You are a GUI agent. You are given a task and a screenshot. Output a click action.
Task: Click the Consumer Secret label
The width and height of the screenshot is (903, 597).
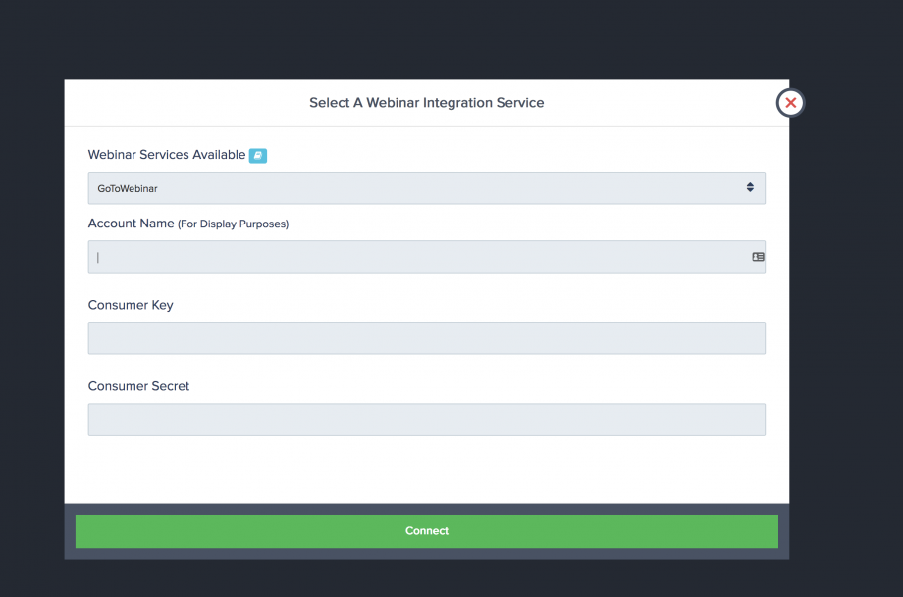138,386
